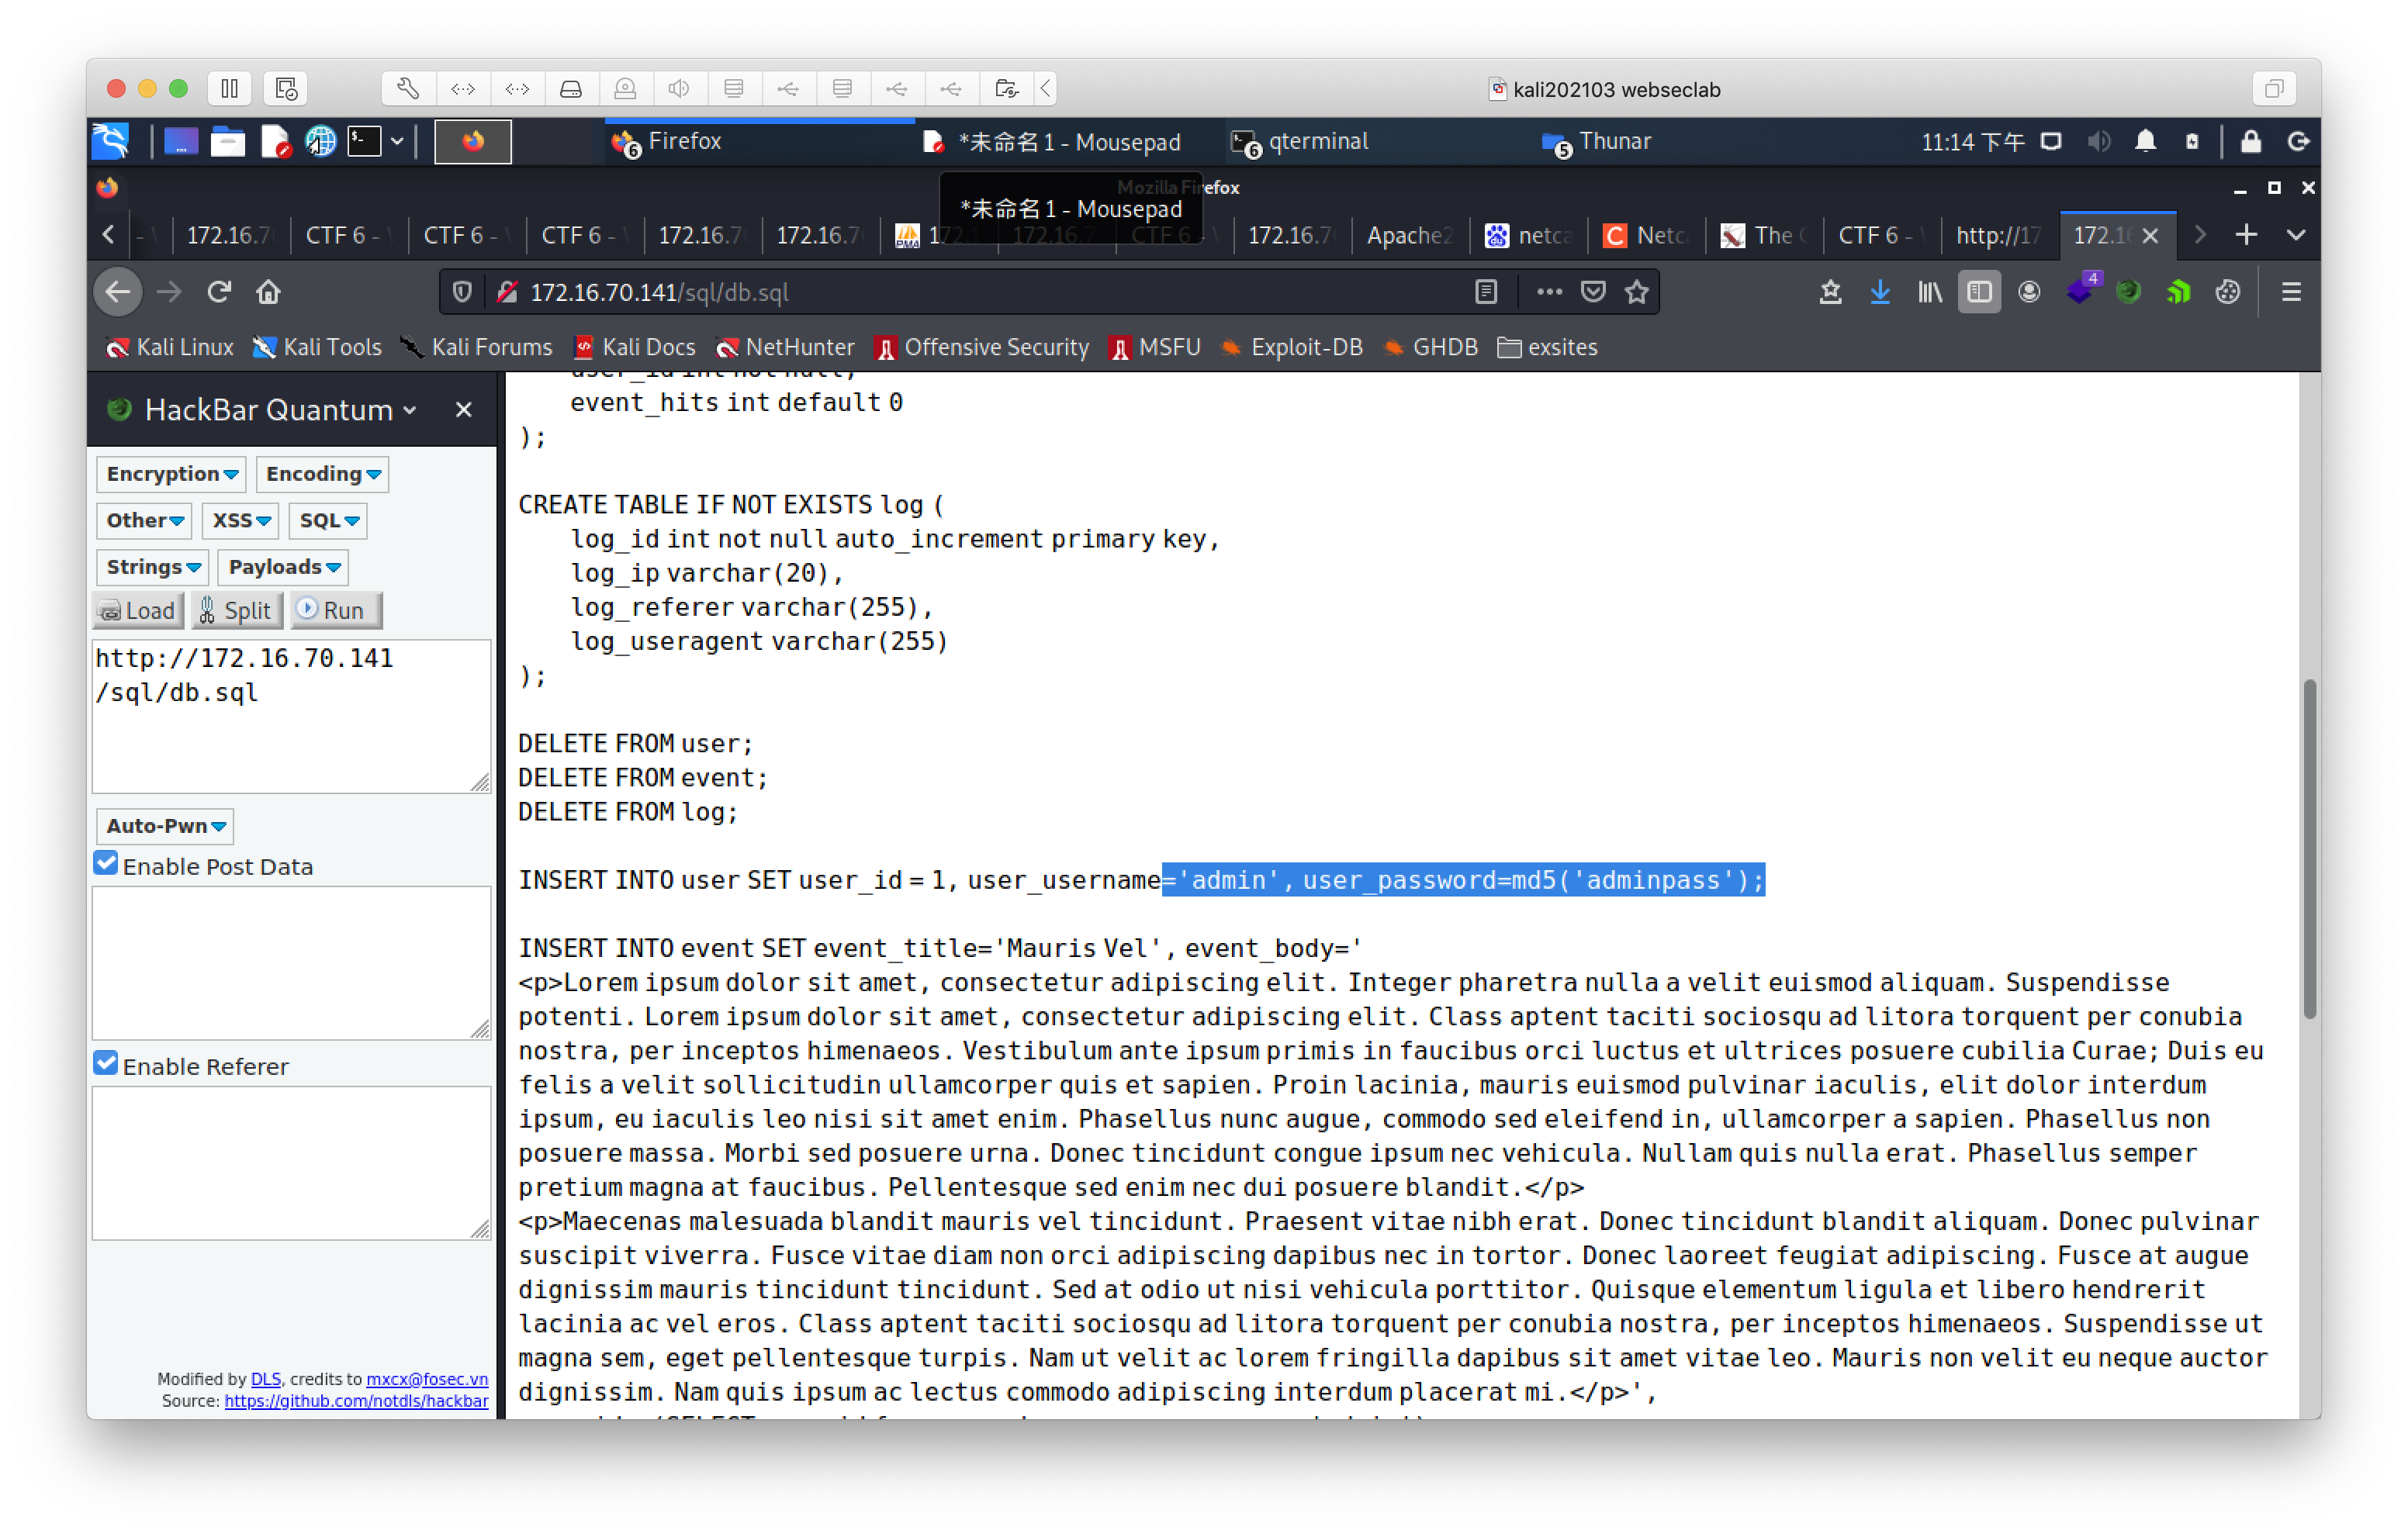Open the Library icon in toolbar
This screenshot has height=1534, width=2408.
1930,292
